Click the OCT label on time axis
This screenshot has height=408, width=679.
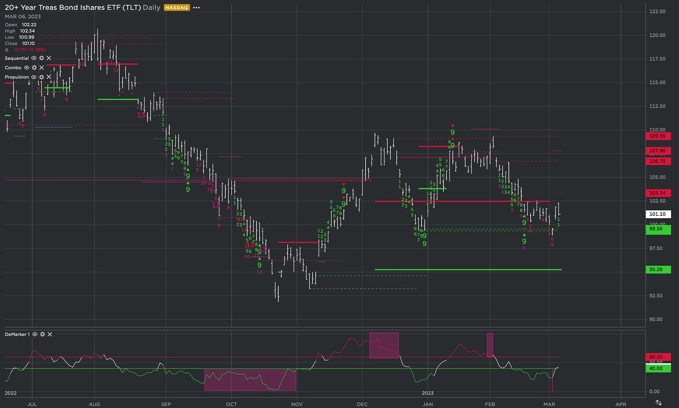pyautogui.click(x=231, y=404)
